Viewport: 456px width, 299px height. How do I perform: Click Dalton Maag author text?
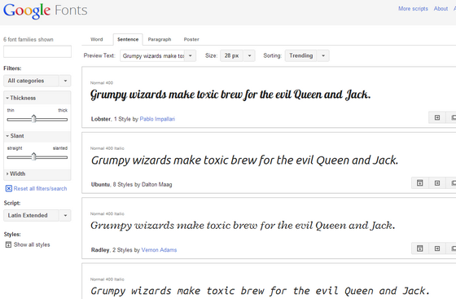[x=156, y=184]
